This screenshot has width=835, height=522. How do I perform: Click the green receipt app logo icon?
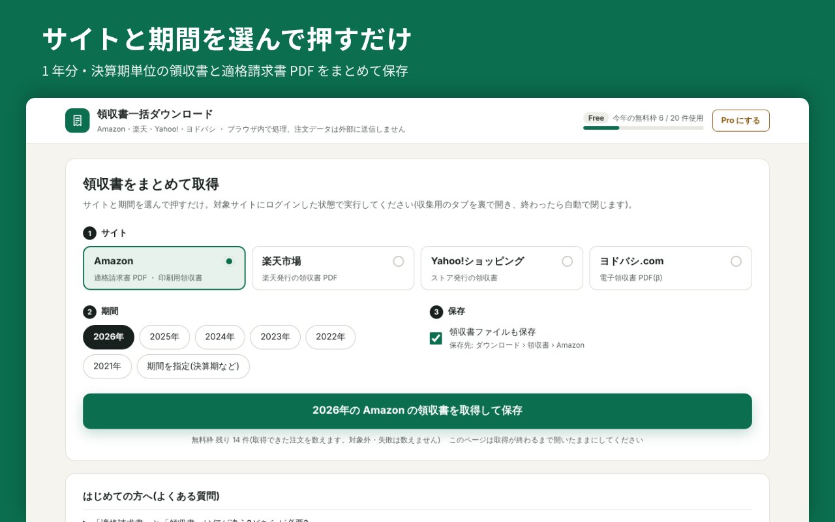(78, 121)
